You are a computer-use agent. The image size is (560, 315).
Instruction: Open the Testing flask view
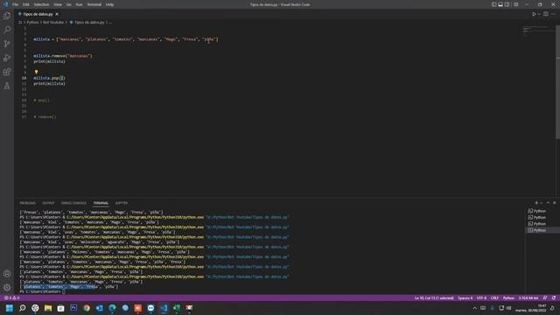click(x=7, y=86)
